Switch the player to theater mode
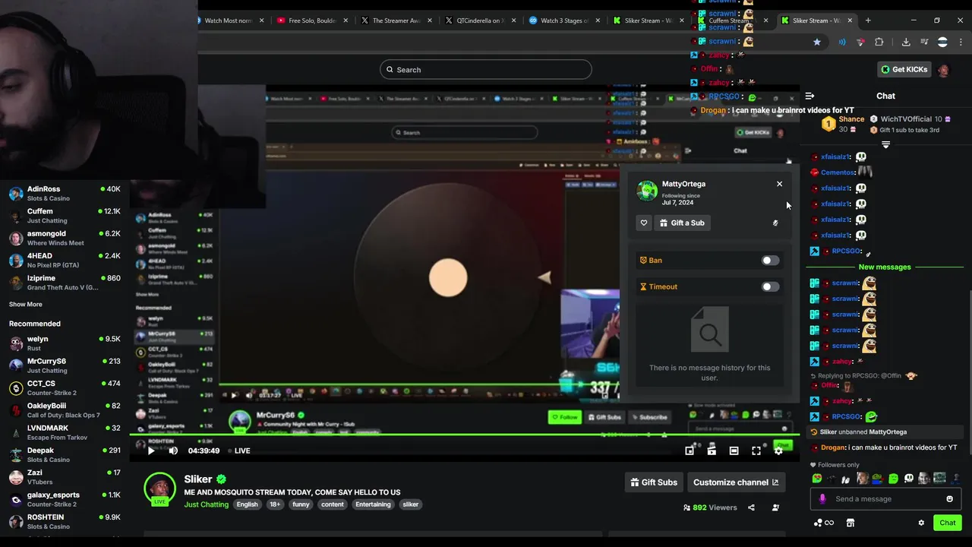 (734, 451)
